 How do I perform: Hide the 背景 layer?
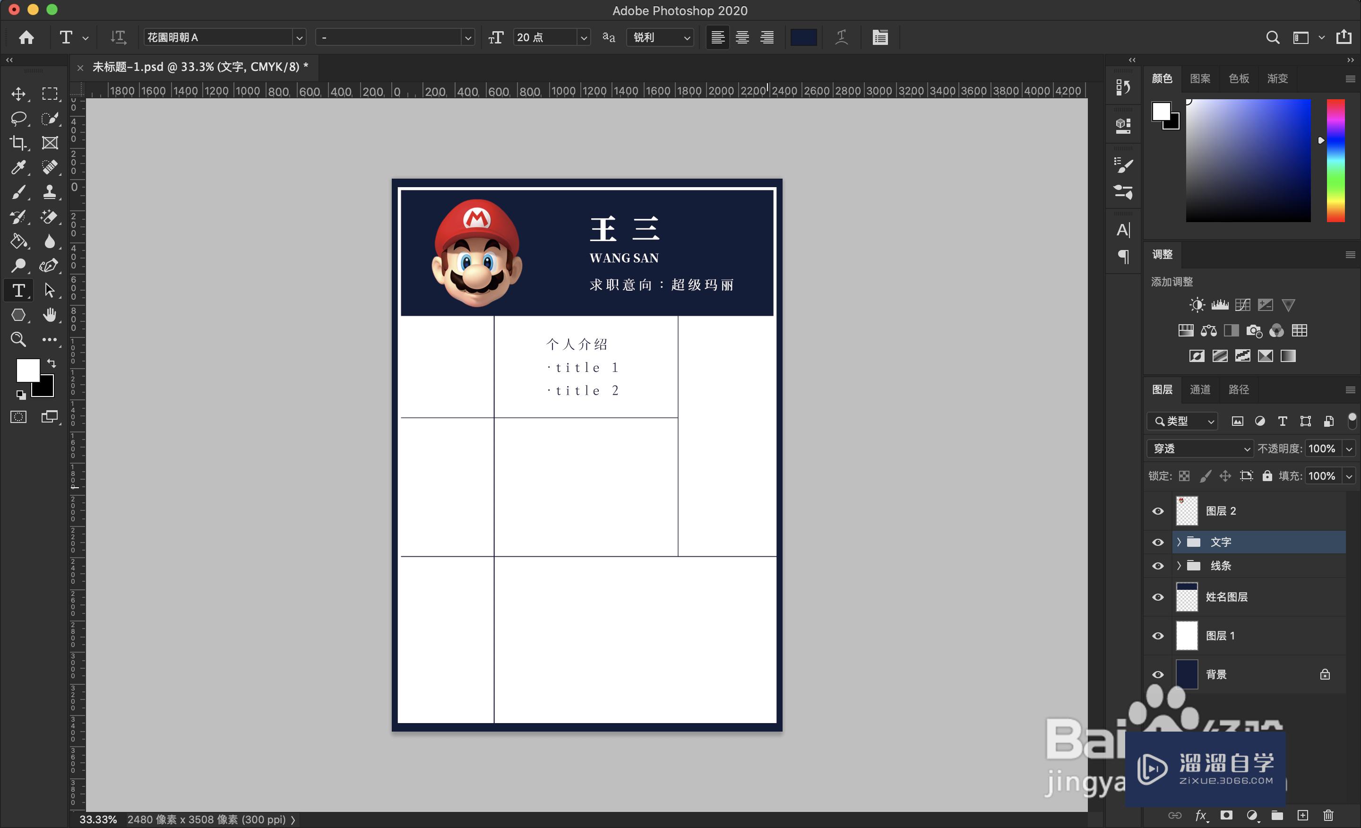(1158, 674)
